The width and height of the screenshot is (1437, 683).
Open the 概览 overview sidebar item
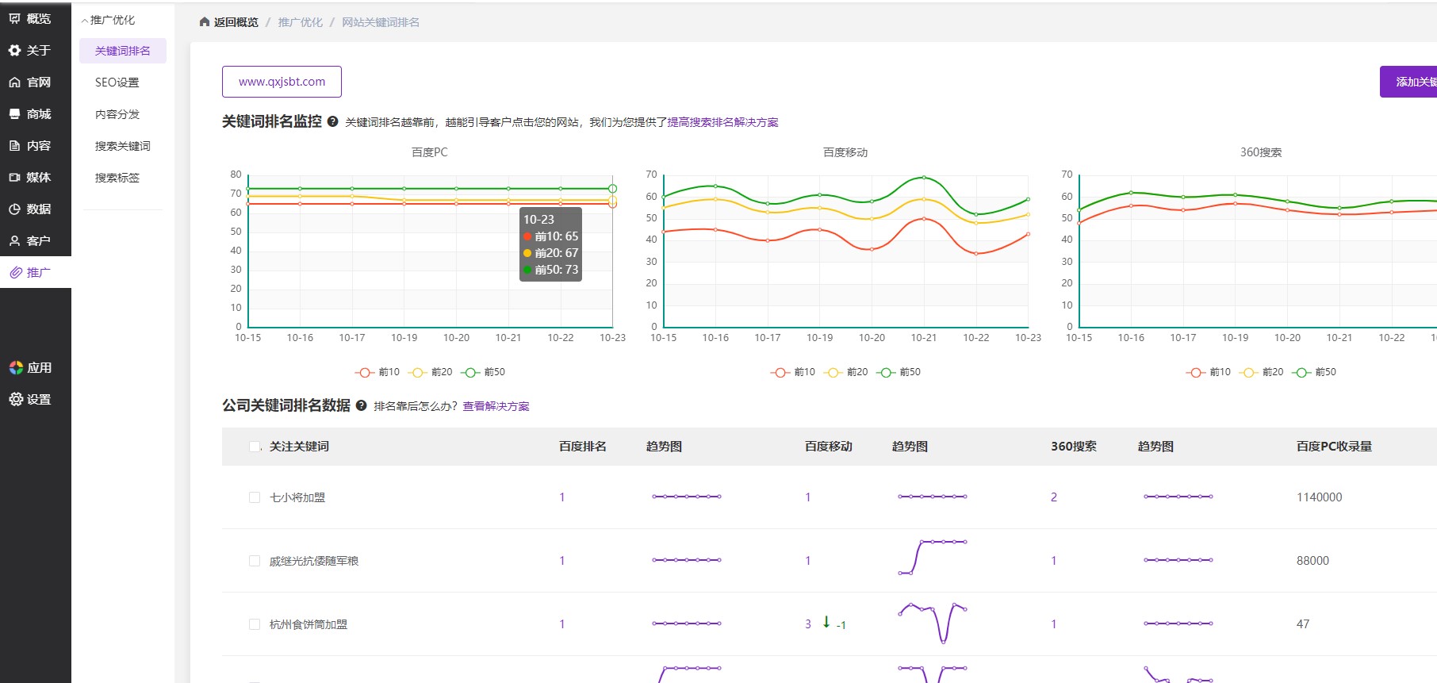point(36,18)
